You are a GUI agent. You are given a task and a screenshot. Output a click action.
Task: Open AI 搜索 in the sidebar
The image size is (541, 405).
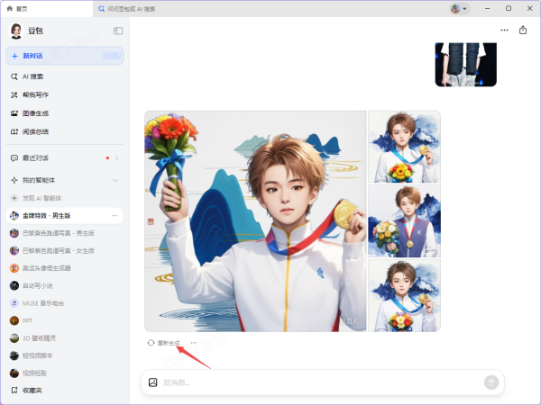pos(32,76)
